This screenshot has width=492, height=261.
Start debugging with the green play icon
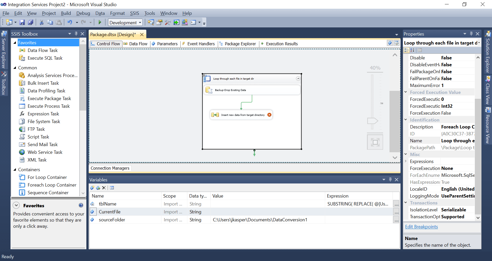[100, 23]
